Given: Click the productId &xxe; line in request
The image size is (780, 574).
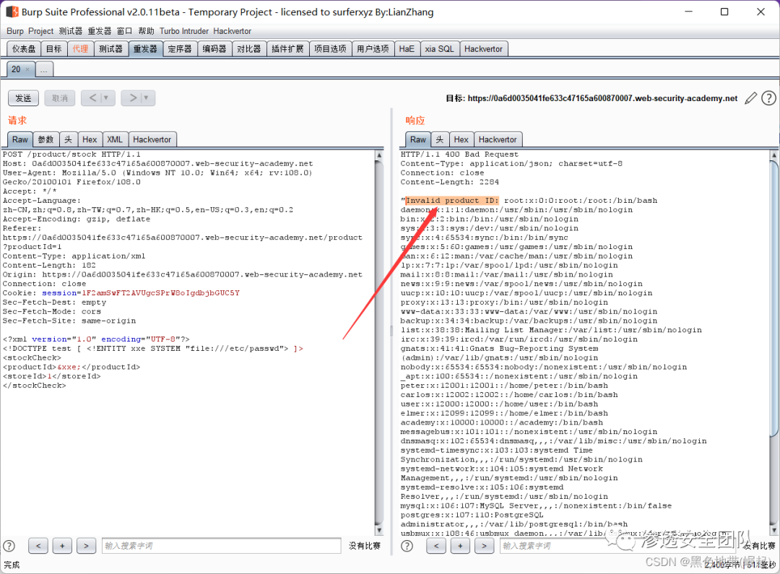Looking at the screenshot, I should tap(71, 367).
